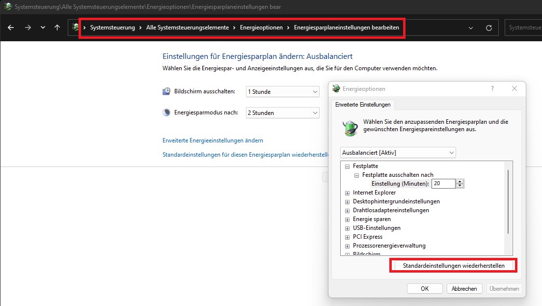Click the up stepper arrow for Einstellung Minuten
The width and height of the screenshot is (542, 306).
460,181
